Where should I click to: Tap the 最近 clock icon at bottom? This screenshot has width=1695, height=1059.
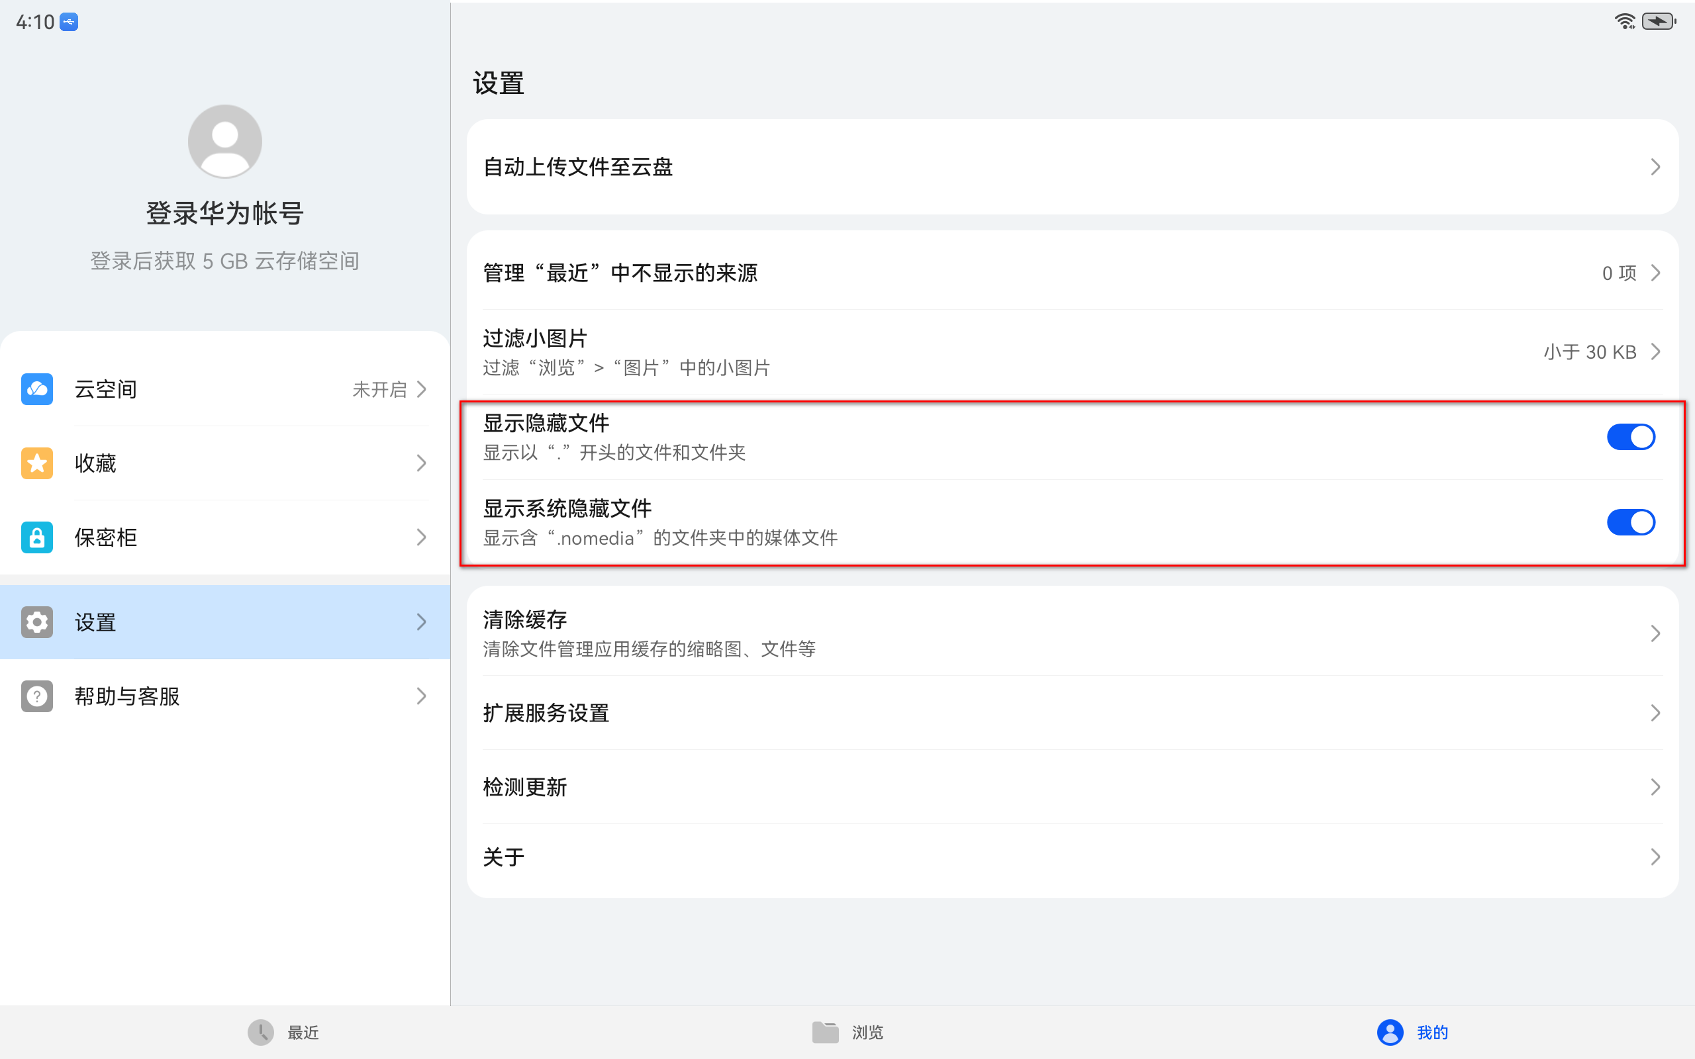click(260, 1033)
